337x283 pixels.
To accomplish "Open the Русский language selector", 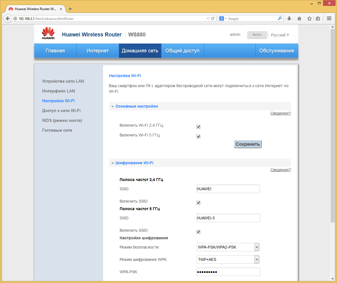I will (280, 35).
